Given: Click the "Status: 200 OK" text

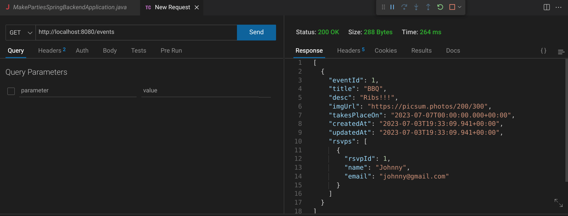Looking at the screenshot, I should tap(317, 32).
